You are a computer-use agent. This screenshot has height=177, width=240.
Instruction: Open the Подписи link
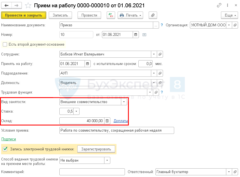[9, 139]
